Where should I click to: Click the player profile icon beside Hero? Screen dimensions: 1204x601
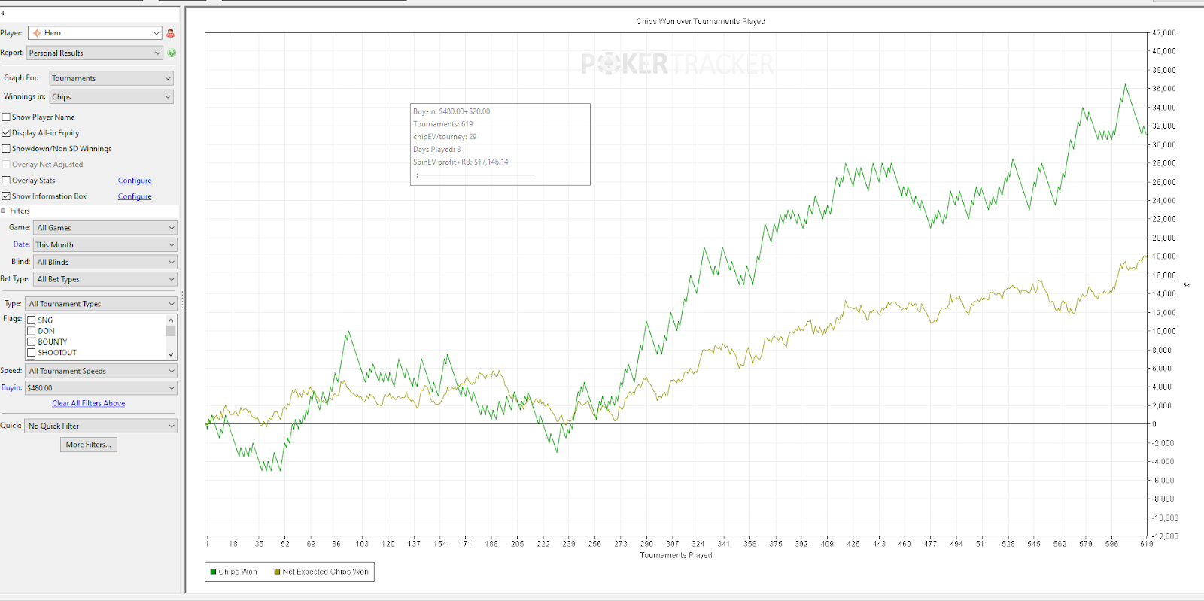click(x=171, y=33)
